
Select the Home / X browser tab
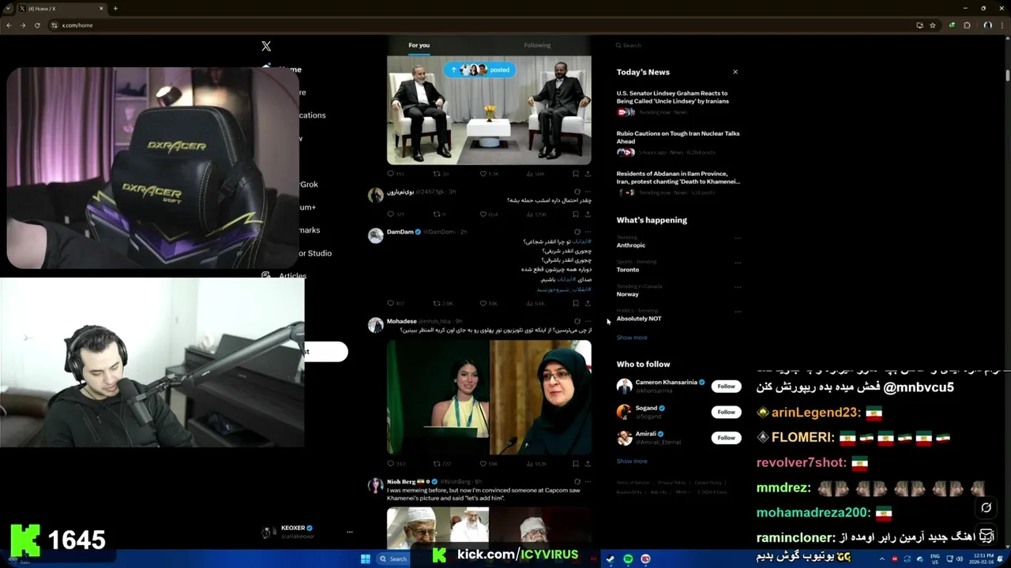point(62,9)
